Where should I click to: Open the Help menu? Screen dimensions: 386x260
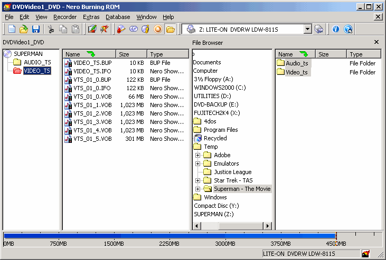click(x=168, y=17)
